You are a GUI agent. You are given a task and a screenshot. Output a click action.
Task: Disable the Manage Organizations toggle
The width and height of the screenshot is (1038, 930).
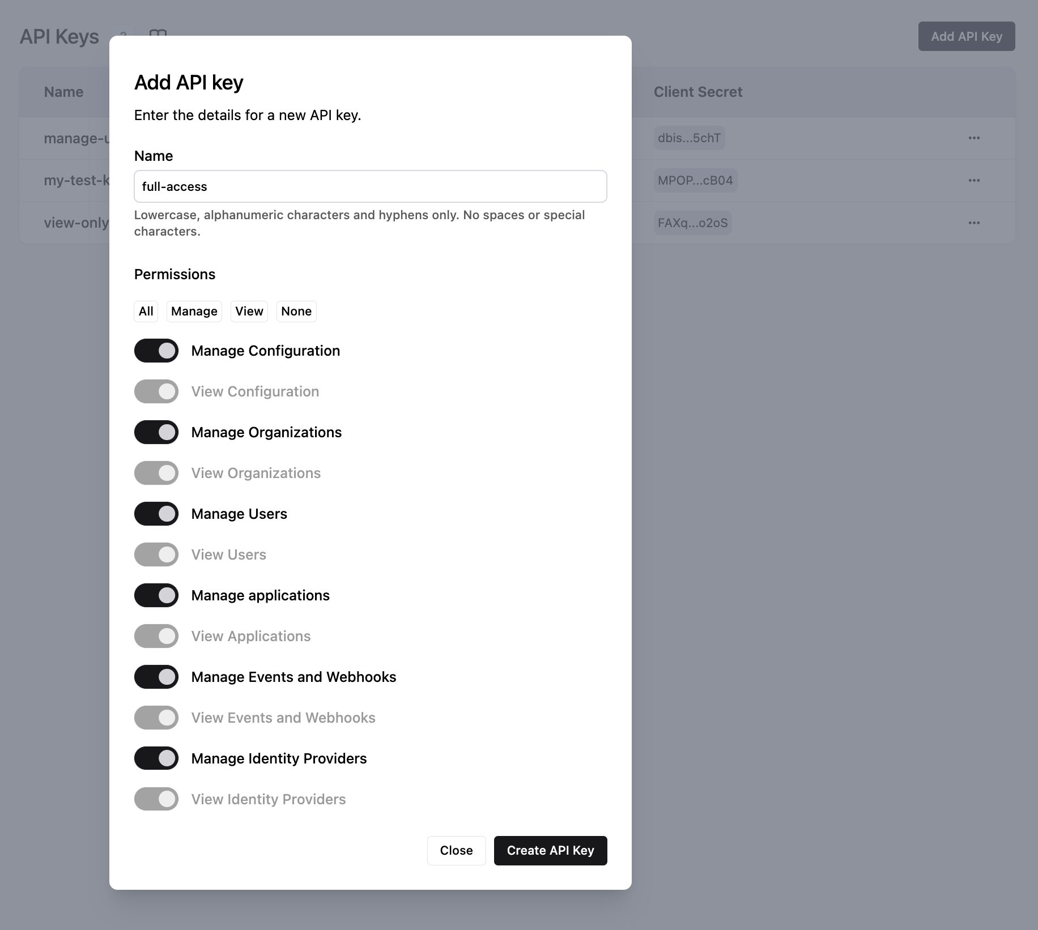pos(156,432)
